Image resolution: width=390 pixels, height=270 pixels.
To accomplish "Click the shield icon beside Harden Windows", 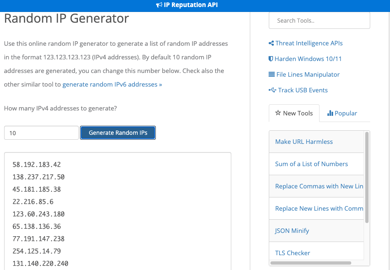I will [x=271, y=59].
